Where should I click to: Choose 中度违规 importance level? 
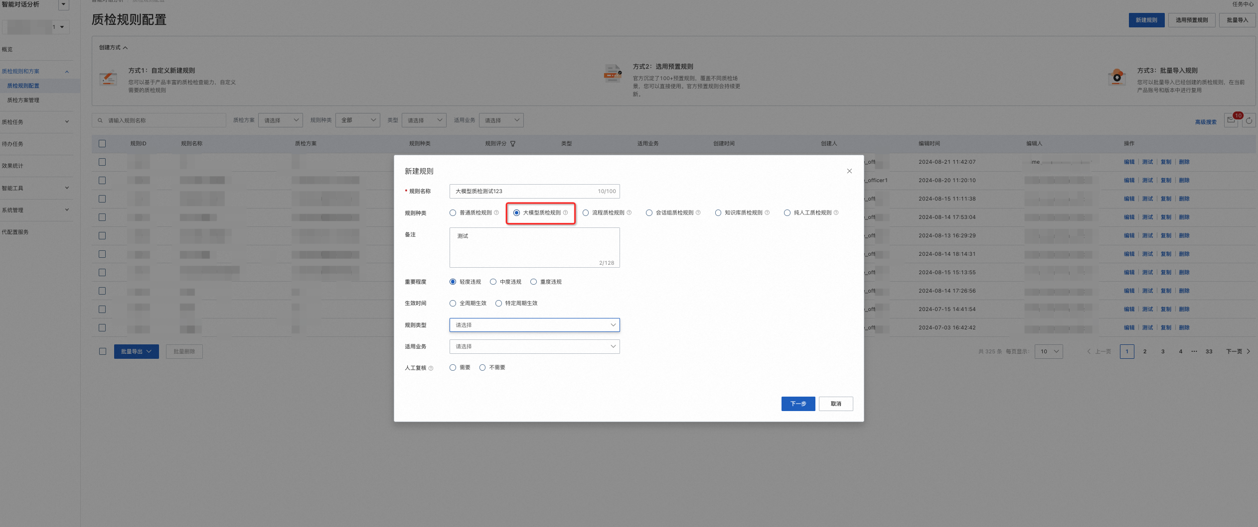point(493,282)
